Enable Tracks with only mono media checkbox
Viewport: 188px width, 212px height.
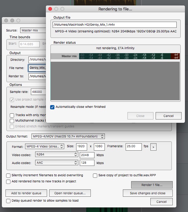tap(12, 115)
